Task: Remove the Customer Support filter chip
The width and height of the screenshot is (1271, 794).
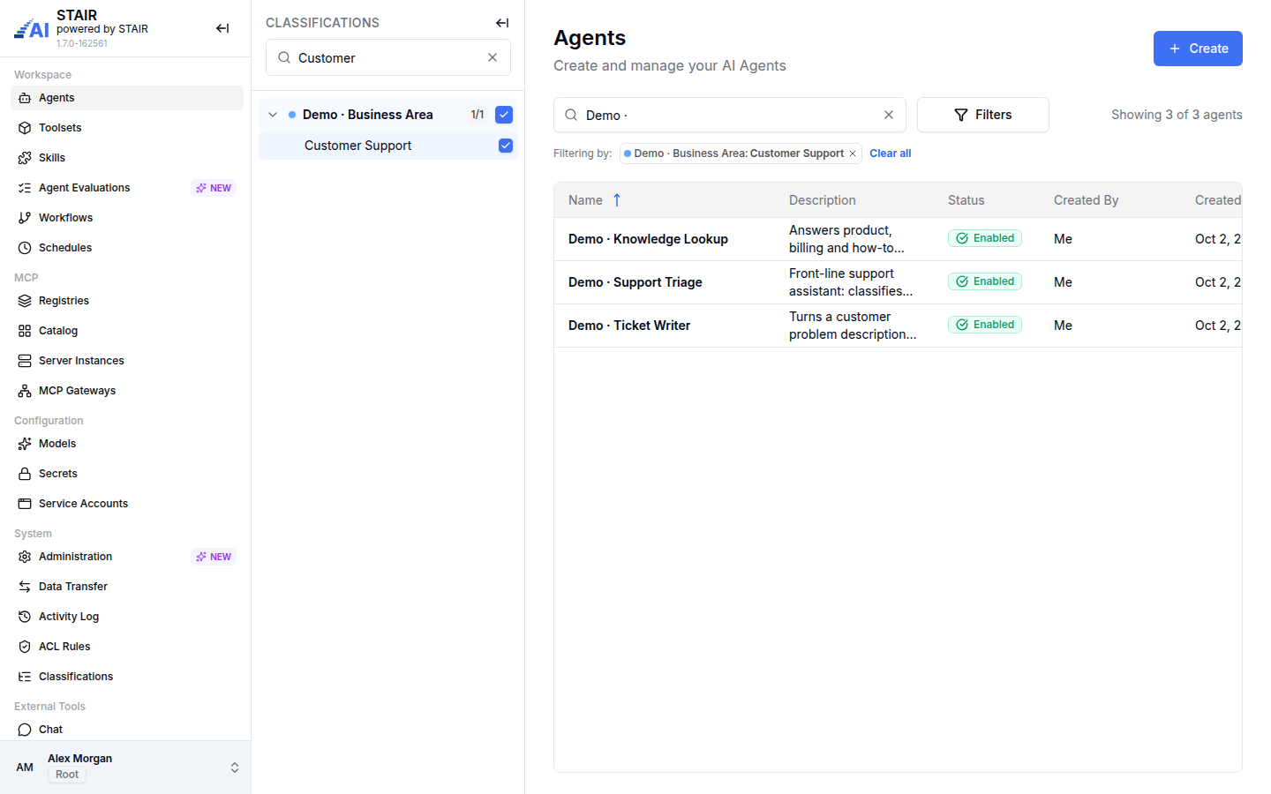Action: coord(853,154)
